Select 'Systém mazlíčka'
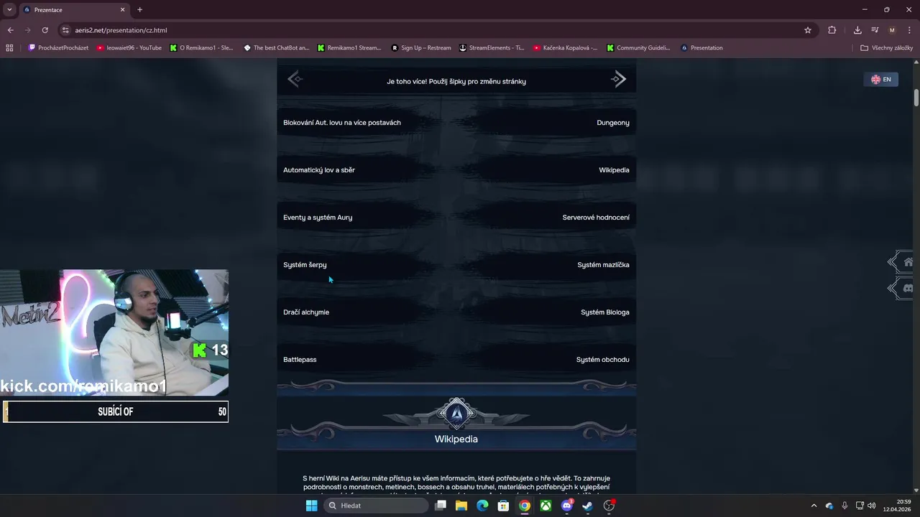The image size is (920, 517). (603, 265)
